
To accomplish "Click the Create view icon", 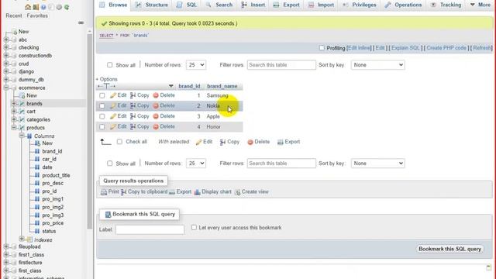I will pyautogui.click(x=237, y=191).
